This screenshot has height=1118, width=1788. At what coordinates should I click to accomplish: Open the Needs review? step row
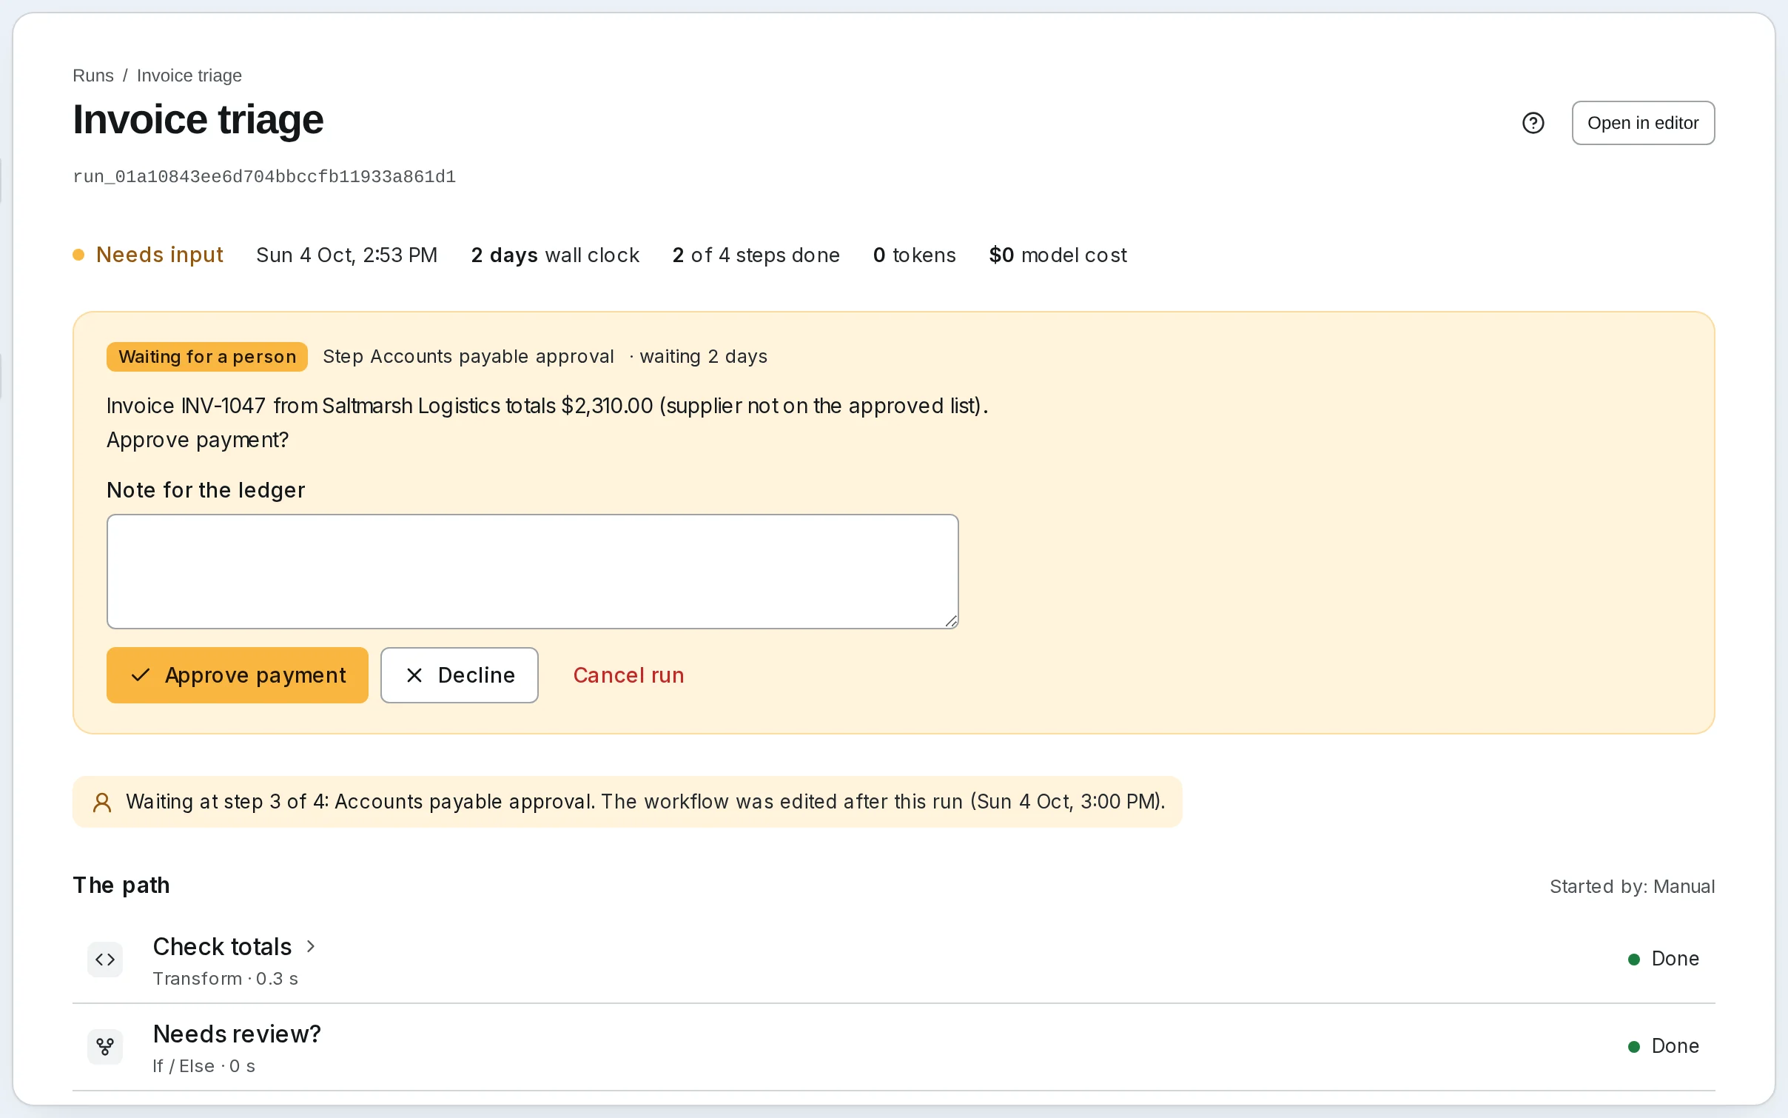pyautogui.click(x=893, y=1047)
